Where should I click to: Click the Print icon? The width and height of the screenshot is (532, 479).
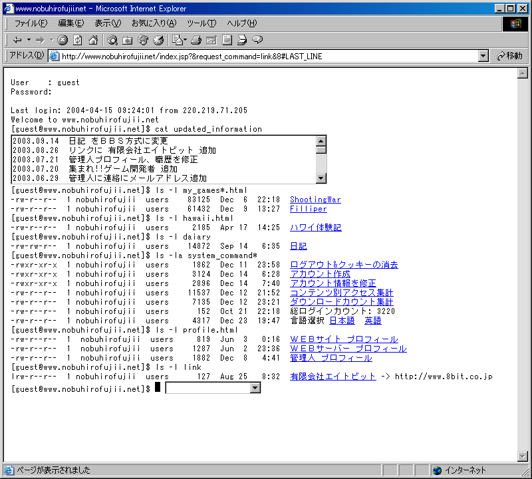pyautogui.click(x=196, y=40)
